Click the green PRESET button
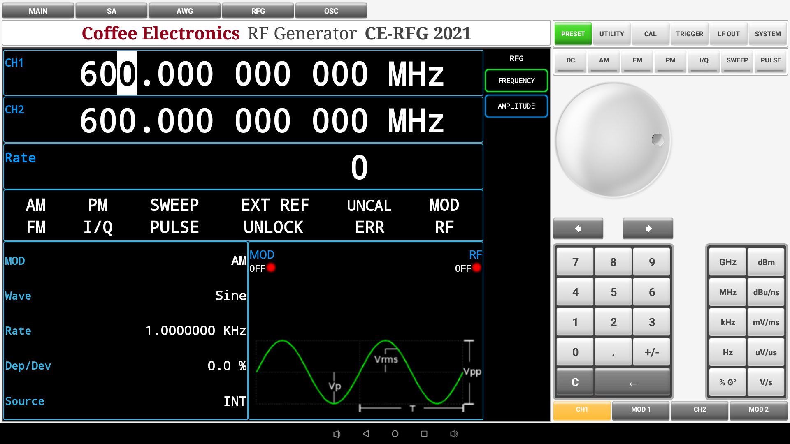Image resolution: width=790 pixels, height=444 pixels. click(573, 34)
